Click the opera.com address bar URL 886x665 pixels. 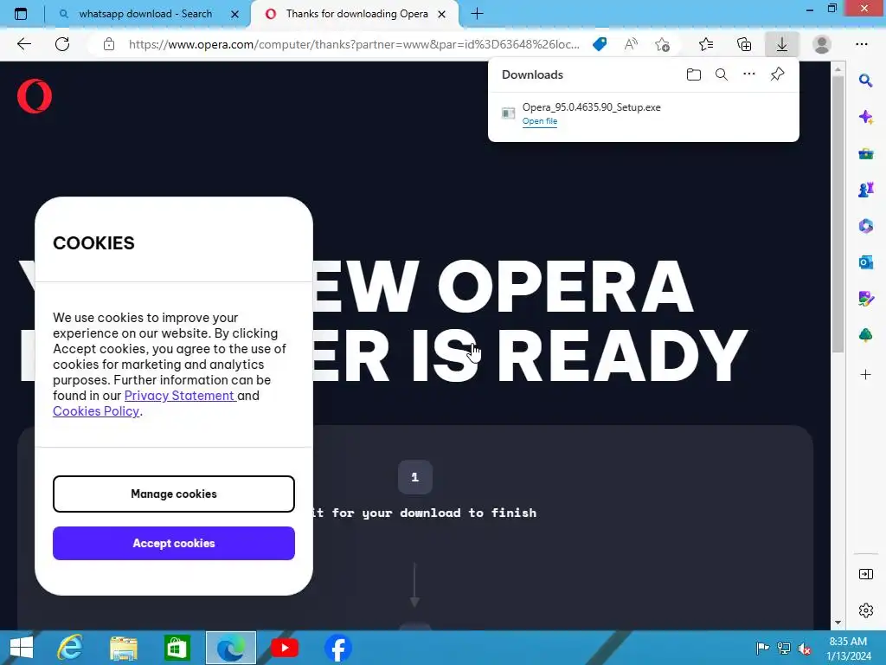[x=354, y=44]
